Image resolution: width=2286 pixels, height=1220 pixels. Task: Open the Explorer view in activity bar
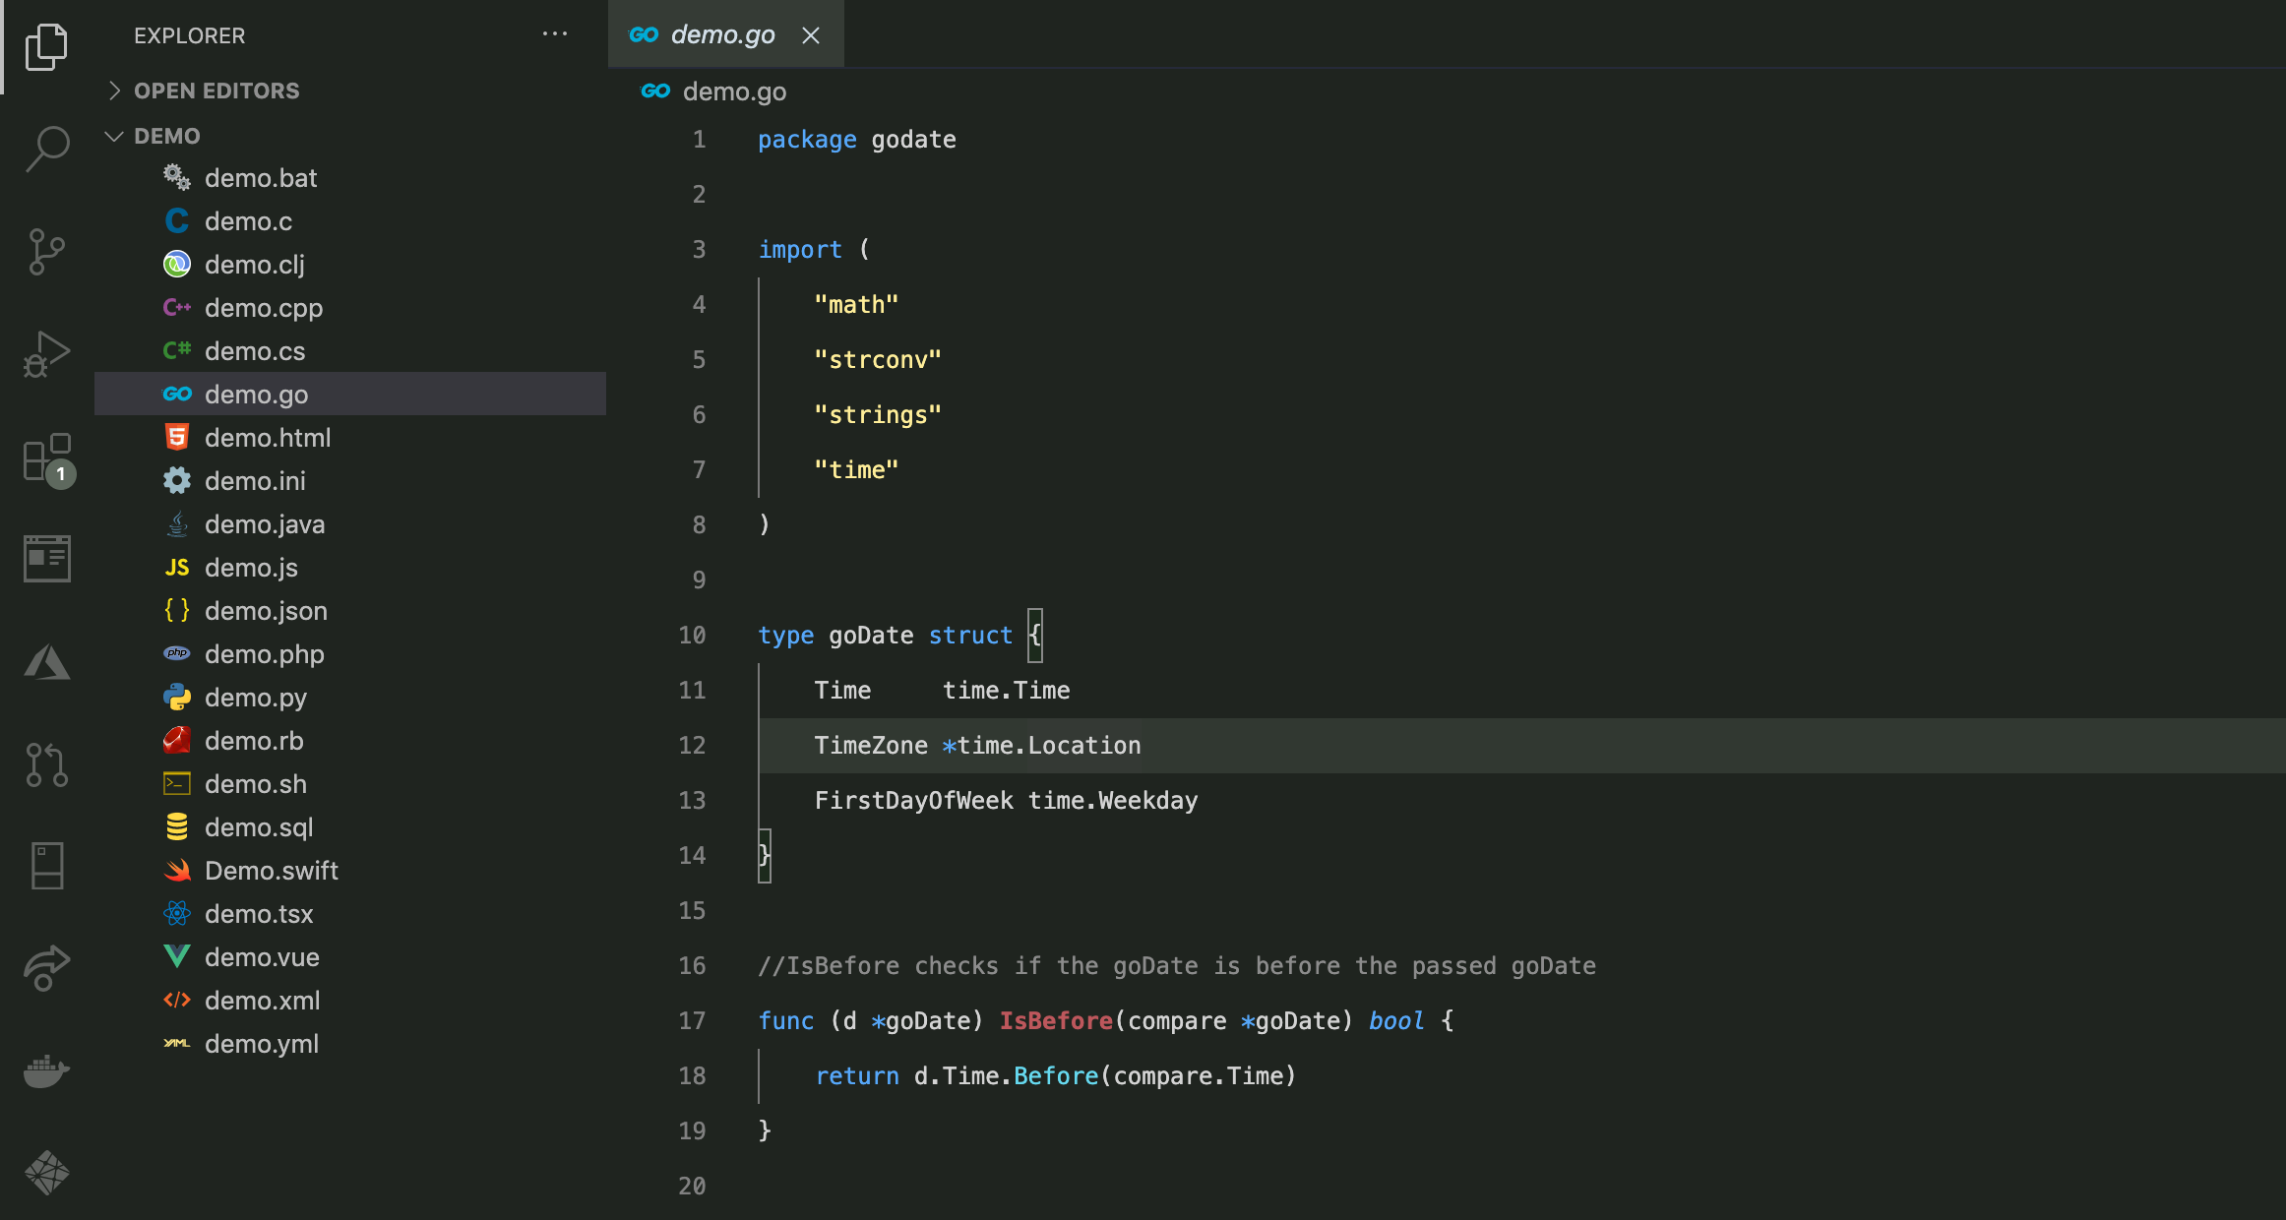[46, 46]
